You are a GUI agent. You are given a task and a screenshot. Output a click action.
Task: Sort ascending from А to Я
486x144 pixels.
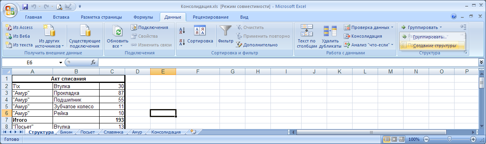(x=182, y=30)
